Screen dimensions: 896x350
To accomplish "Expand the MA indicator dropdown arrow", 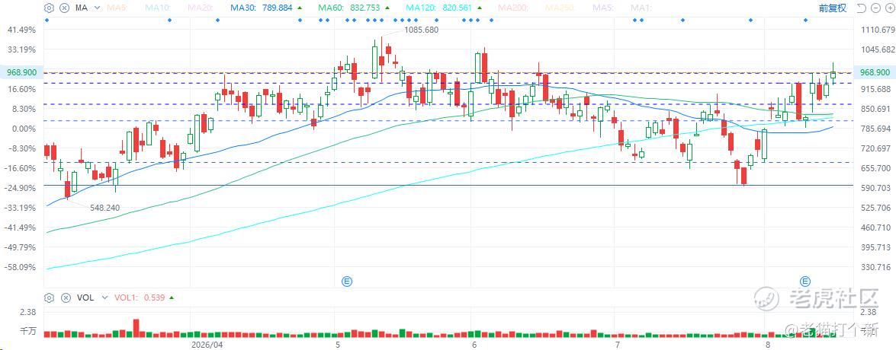I will coord(97,8).
